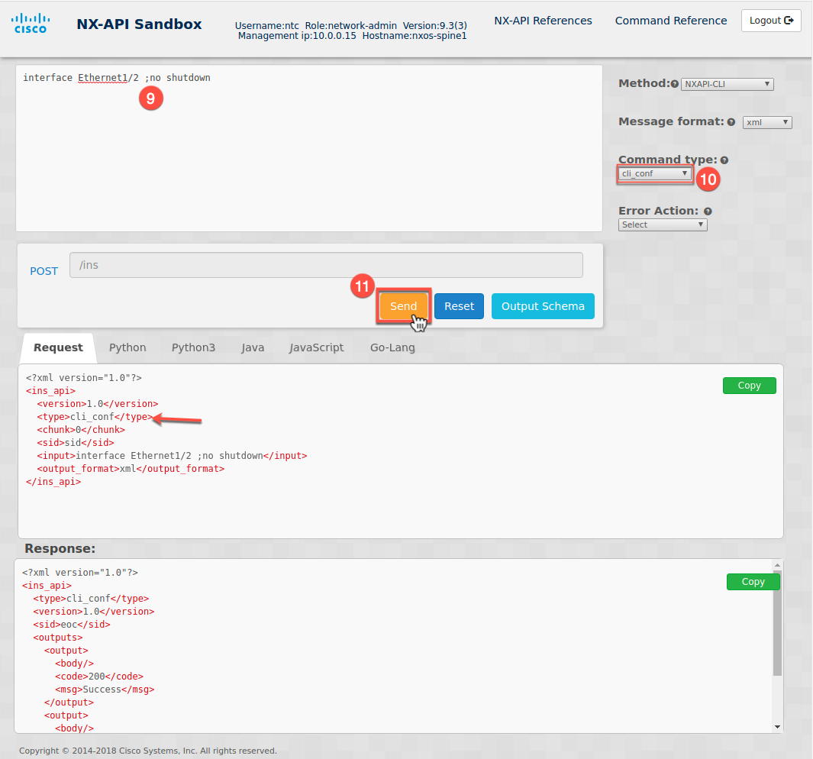Click the Command type help icon

pyautogui.click(x=724, y=160)
